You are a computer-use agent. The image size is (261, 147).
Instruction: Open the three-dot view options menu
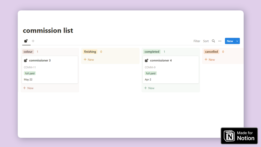point(220,41)
